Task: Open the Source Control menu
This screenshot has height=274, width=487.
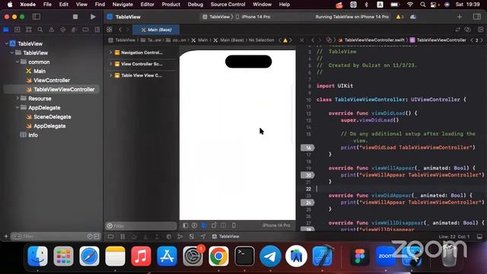Action: [x=228, y=5]
